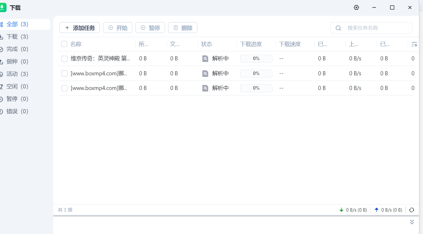Click green download-speed arrow in status bar
This screenshot has width=423, height=234.
[341, 210]
